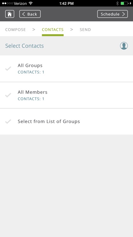Go back using the Back button

[30, 14]
